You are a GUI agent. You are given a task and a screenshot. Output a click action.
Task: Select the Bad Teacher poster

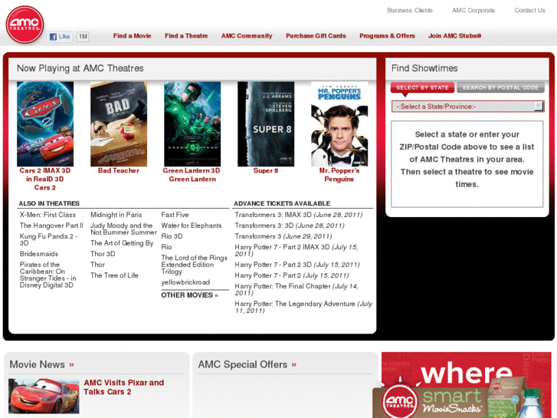pyautogui.click(x=119, y=123)
